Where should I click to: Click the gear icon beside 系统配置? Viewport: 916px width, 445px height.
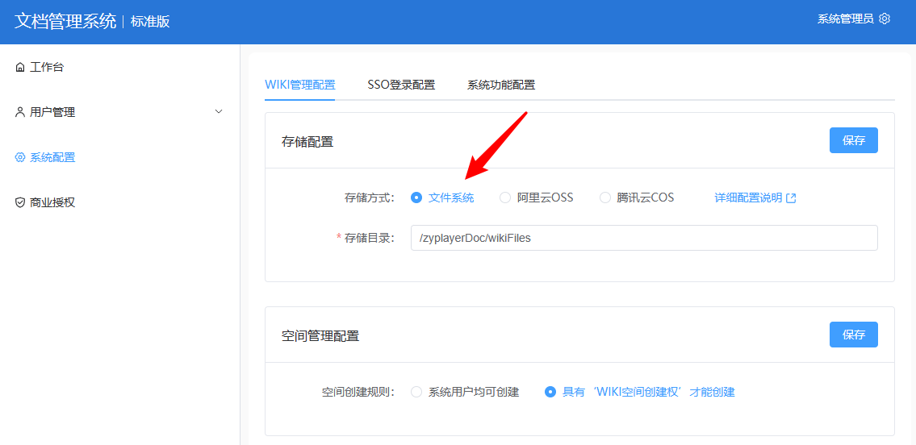[x=20, y=157]
